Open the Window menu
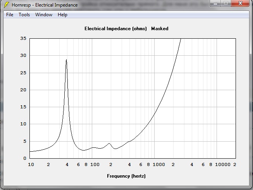This screenshot has height=190, width=253. click(x=44, y=15)
